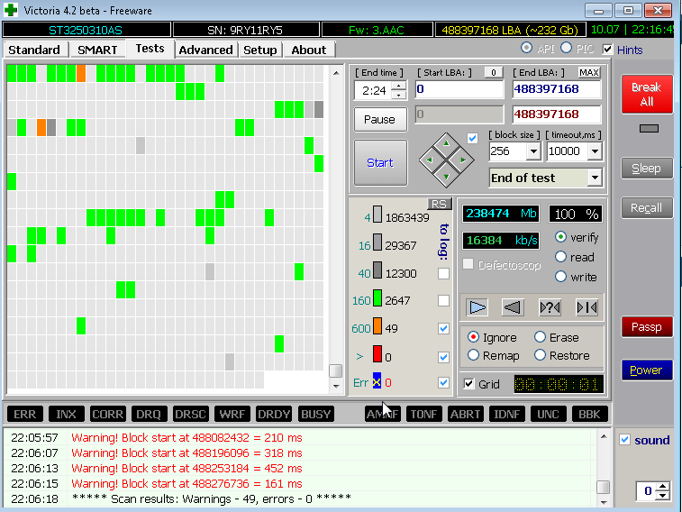Click the DRSC status indicator
682x512 pixels.
click(190, 414)
